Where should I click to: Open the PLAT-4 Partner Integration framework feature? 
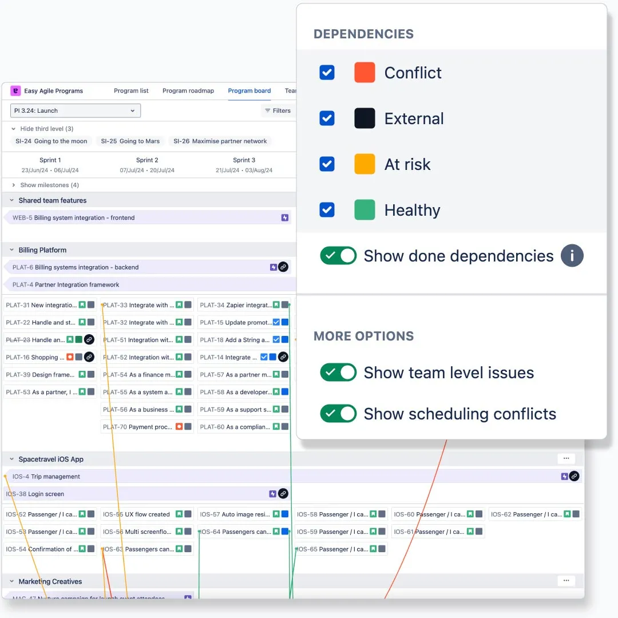pyautogui.click(x=150, y=284)
